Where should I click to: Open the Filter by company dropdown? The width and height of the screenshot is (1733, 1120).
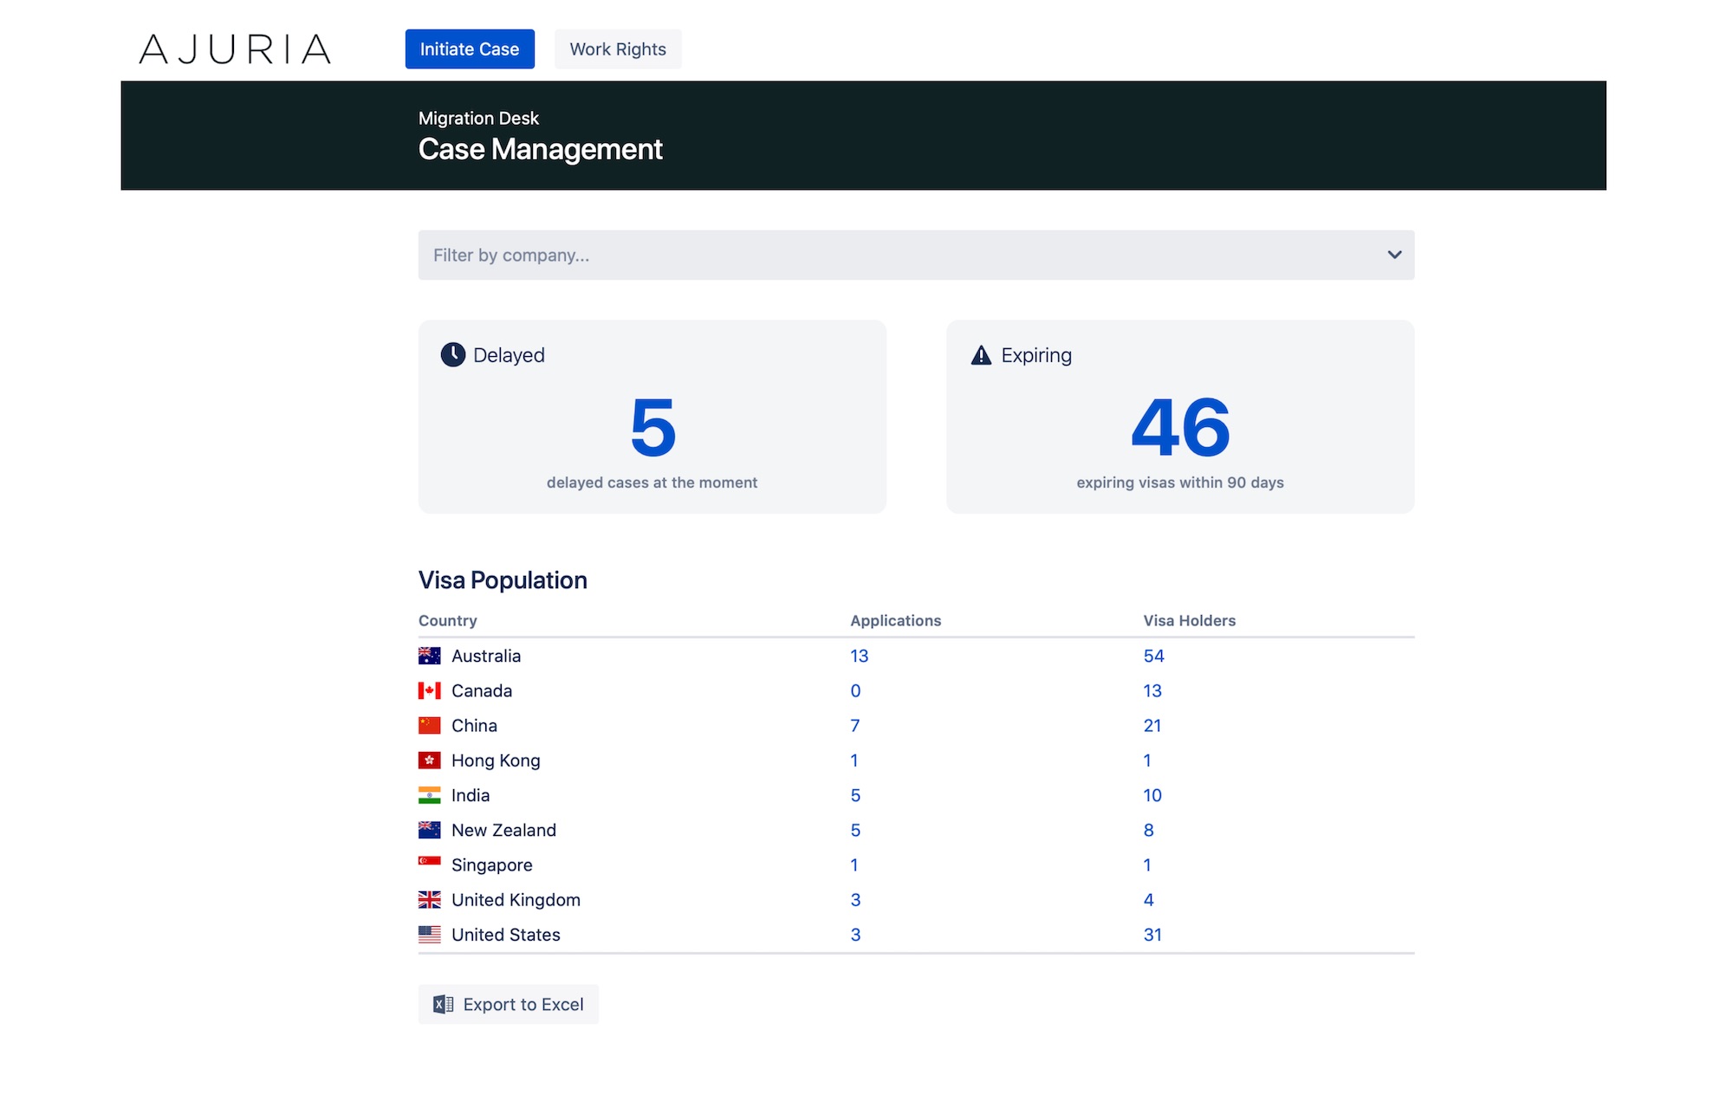pyautogui.click(x=916, y=255)
